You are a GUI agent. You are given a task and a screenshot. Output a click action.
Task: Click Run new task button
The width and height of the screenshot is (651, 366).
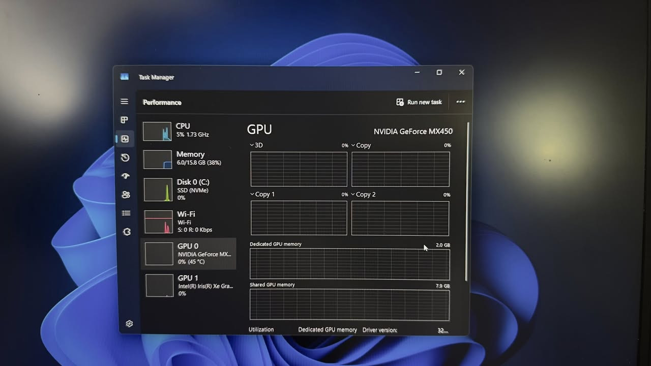(x=419, y=102)
